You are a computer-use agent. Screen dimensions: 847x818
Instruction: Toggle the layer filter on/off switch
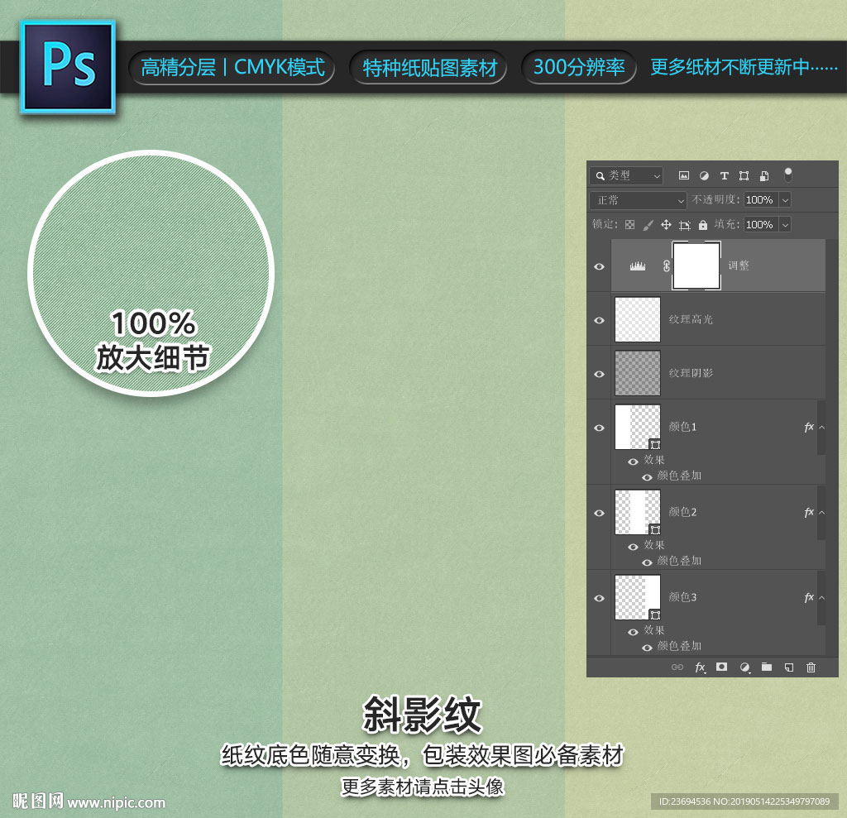[788, 175]
